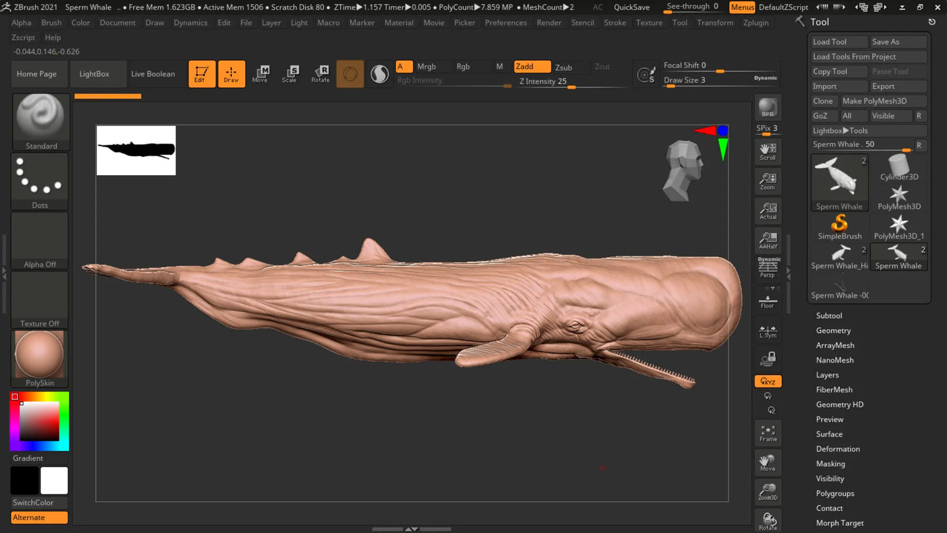Viewport: 947px width, 533px height.
Task: Expand the Deformation section
Action: point(838,449)
